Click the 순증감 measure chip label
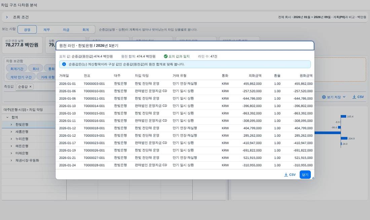The width and height of the screenshot is (370, 220). pyautogui.click(x=23, y=87)
